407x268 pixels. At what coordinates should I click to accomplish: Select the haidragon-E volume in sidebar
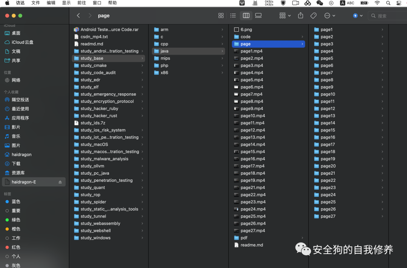pyautogui.click(x=34, y=182)
